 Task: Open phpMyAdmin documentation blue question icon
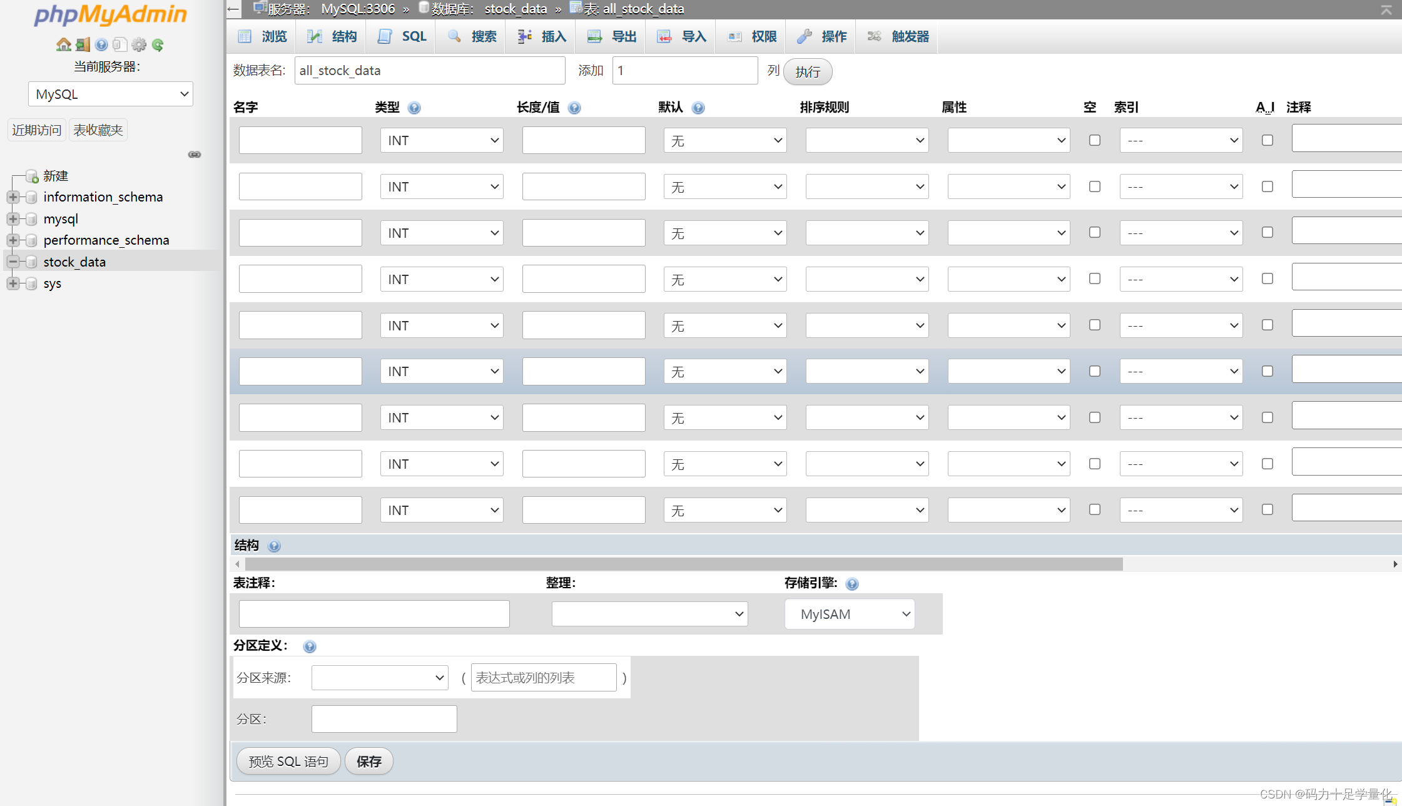[x=101, y=44]
